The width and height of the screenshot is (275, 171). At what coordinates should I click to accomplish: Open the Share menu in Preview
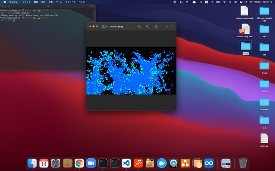click(156, 26)
